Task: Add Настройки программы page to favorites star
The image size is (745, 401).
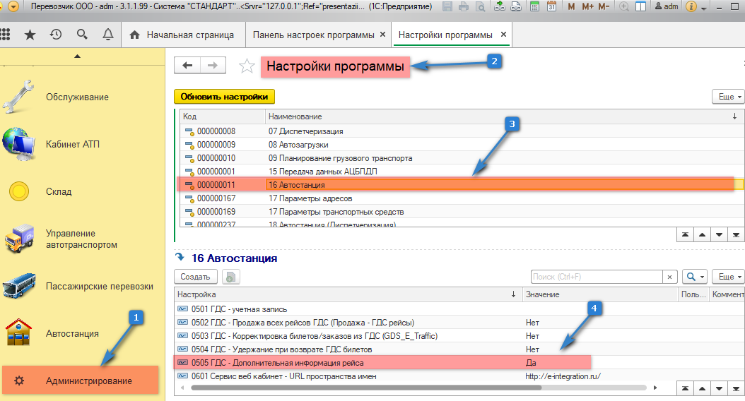Action: tap(247, 66)
